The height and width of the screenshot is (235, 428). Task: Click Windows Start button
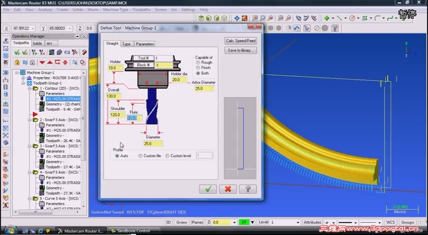(10, 231)
